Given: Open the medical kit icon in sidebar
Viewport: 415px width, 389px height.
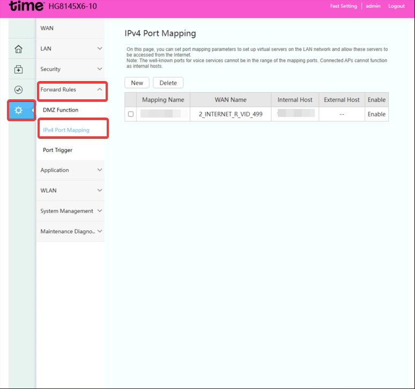Looking at the screenshot, I should point(18,70).
